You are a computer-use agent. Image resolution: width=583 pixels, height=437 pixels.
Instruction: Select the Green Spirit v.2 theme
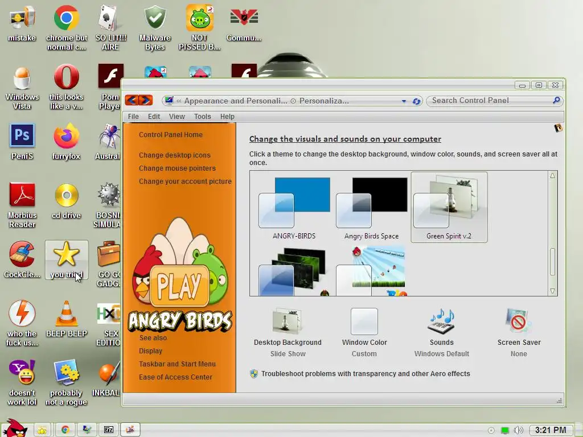(x=449, y=207)
